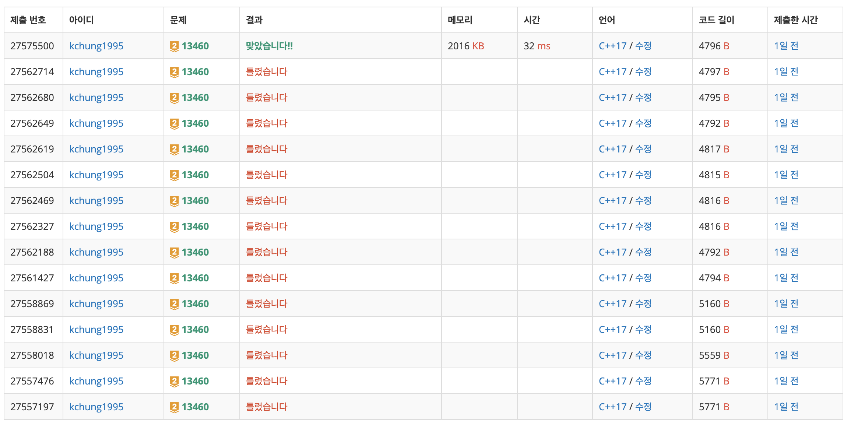Click gold tier badge in submission 27557197 row

click(174, 407)
